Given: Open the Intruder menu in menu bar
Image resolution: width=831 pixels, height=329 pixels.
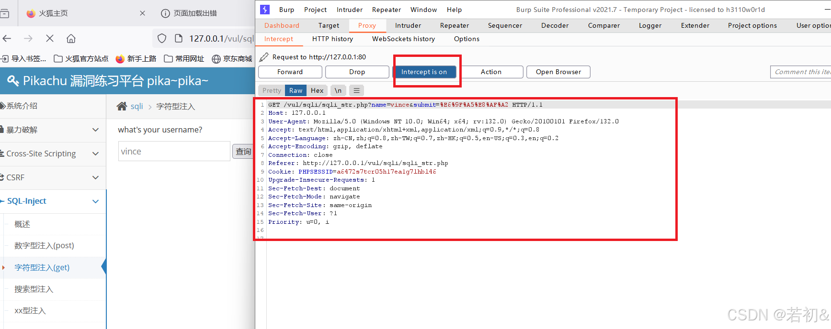Looking at the screenshot, I should coord(350,10).
